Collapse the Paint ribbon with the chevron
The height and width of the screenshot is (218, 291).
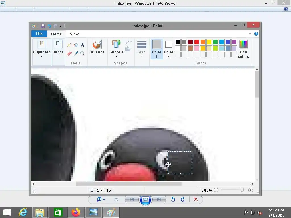(x=250, y=34)
